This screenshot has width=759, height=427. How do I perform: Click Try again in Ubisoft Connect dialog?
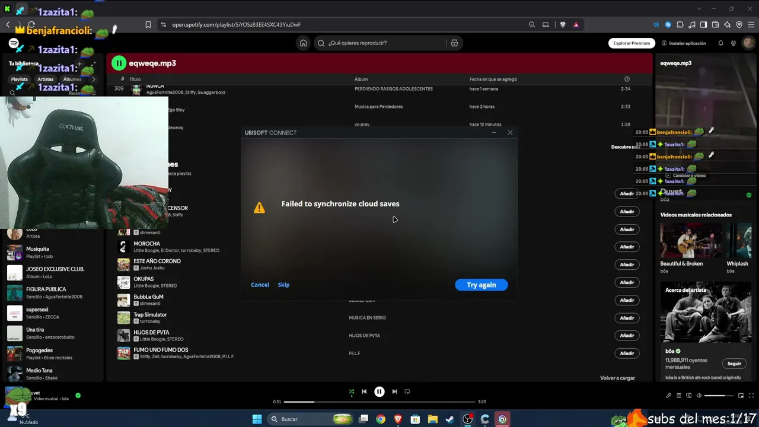481,285
